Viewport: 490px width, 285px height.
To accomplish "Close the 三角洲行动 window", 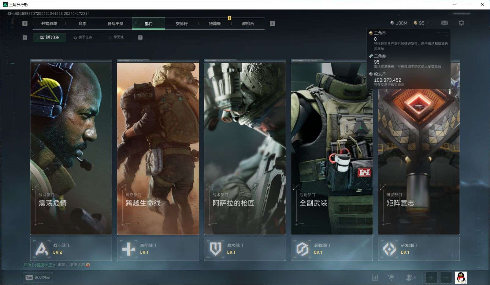I will (483, 5).
